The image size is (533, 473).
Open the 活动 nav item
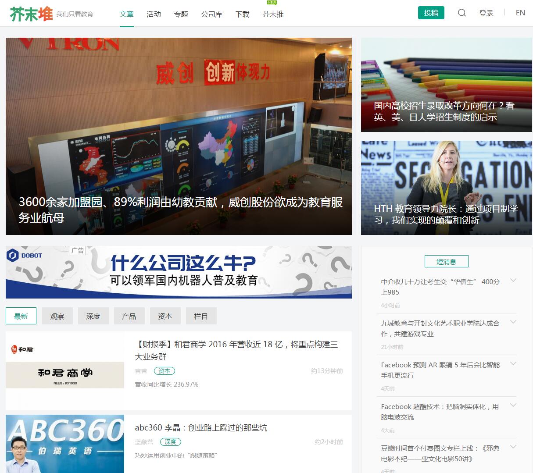(x=154, y=14)
